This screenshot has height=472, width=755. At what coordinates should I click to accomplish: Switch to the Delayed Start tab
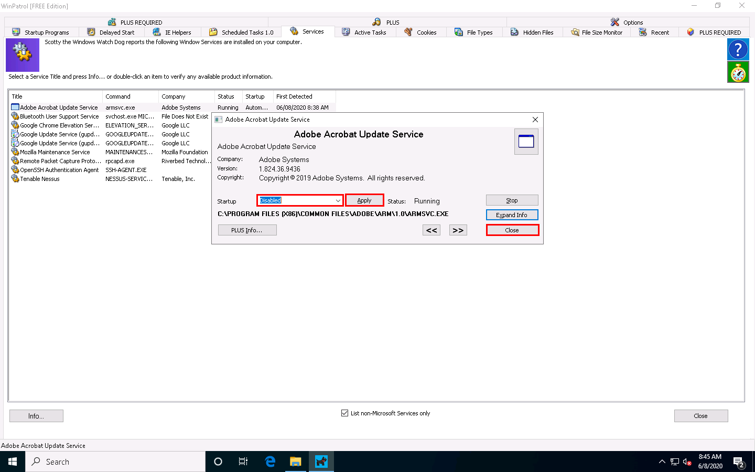[111, 33]
